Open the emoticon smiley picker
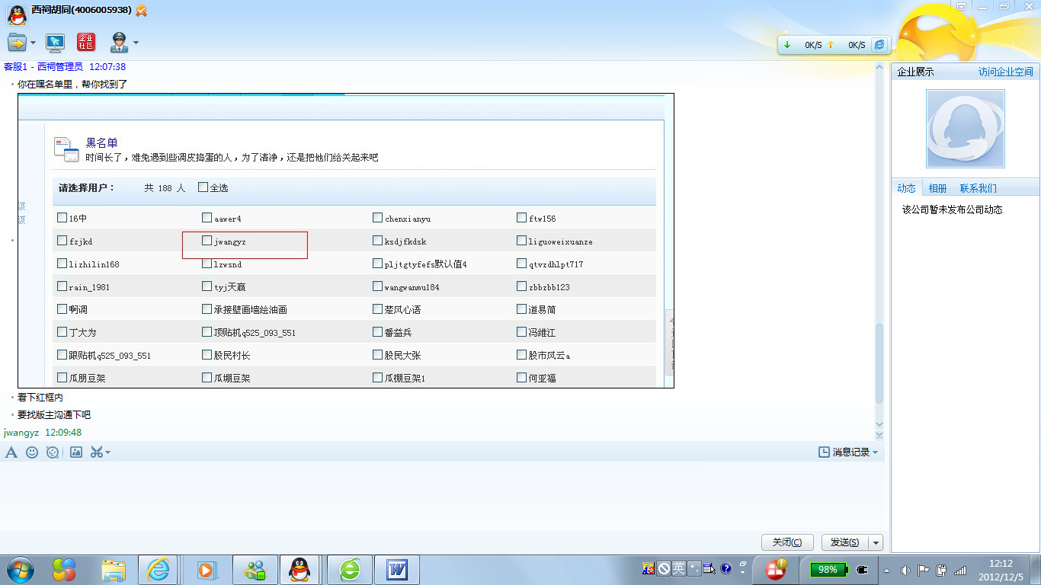Screen dimensions: 1041x585 click(32, 452)
